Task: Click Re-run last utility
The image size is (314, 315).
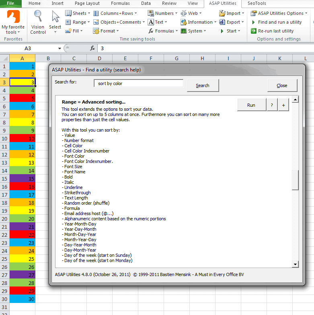Action: [276, 31]
